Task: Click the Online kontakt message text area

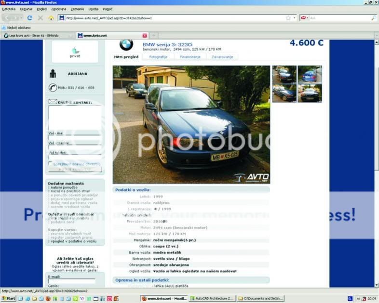Action: point(75,118)
